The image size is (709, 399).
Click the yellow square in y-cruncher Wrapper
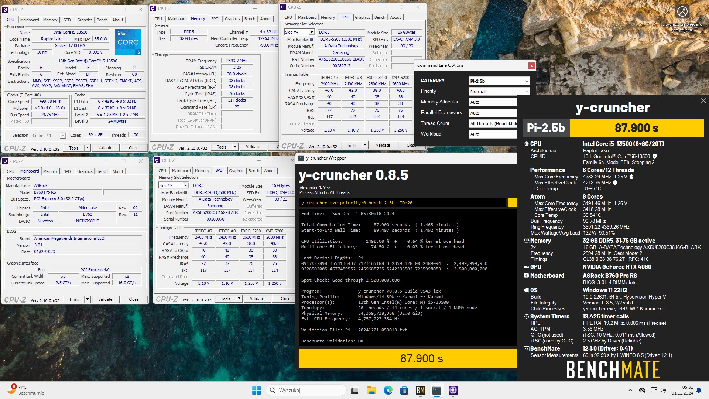[512, 203]
